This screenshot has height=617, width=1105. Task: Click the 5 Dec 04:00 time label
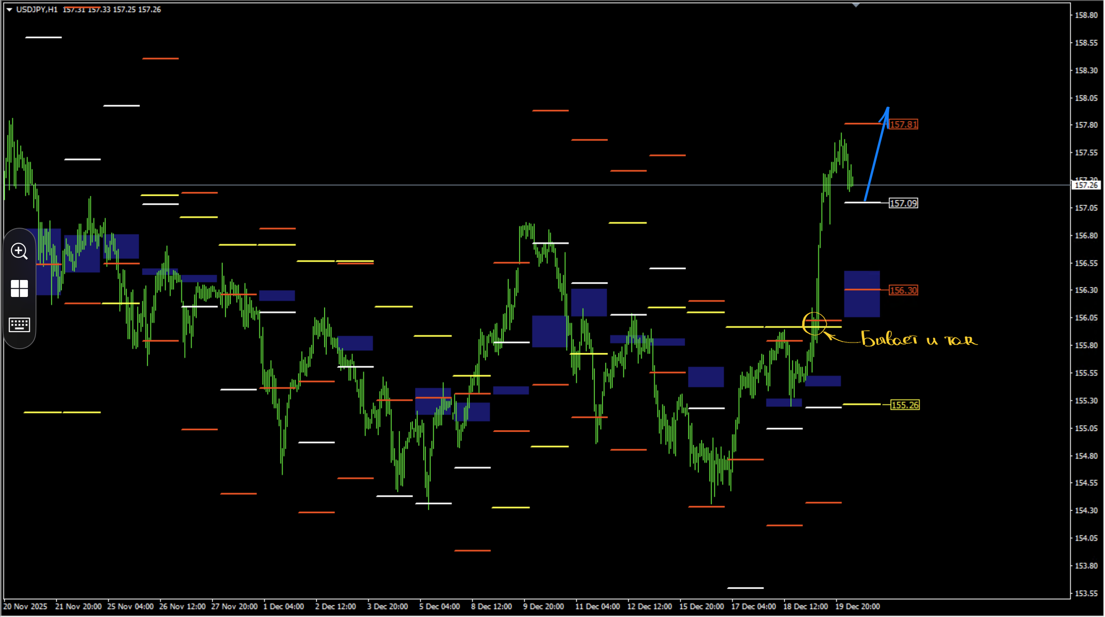pyautogui.click(x=440, y=607)
